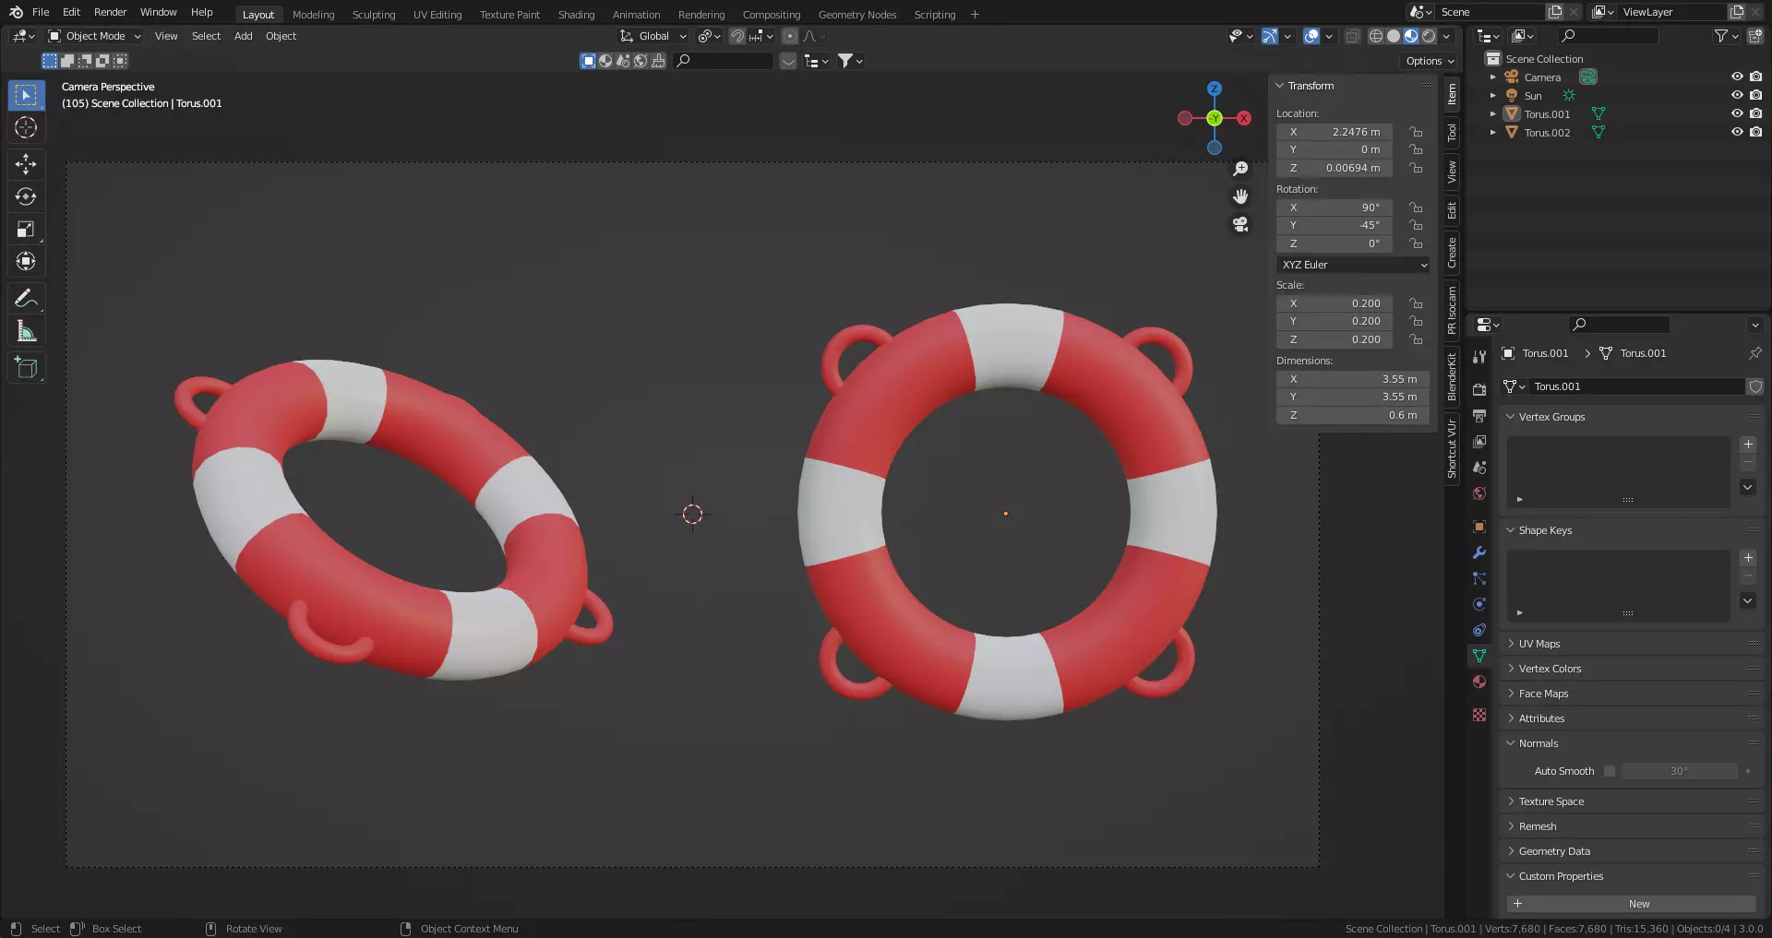Select the Transform tool

pyautogui.click(x=26, y=261)
